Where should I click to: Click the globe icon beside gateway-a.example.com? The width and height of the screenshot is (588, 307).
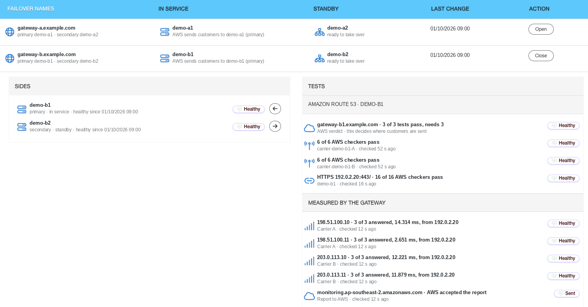(x=10, y=32)
